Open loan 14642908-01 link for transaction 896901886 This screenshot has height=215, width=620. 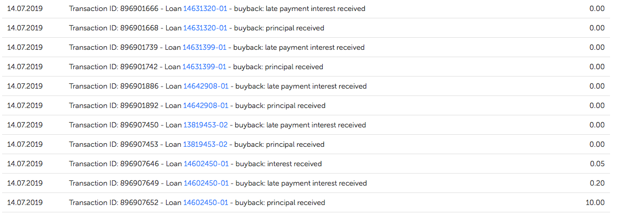(x=205, y=87)
